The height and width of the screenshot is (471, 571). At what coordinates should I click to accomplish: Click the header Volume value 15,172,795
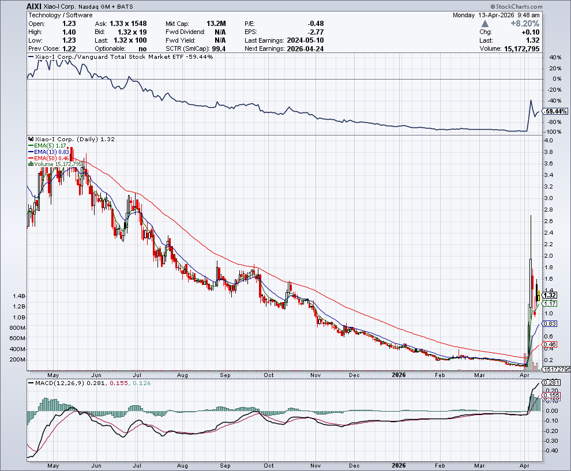point(522,49)
